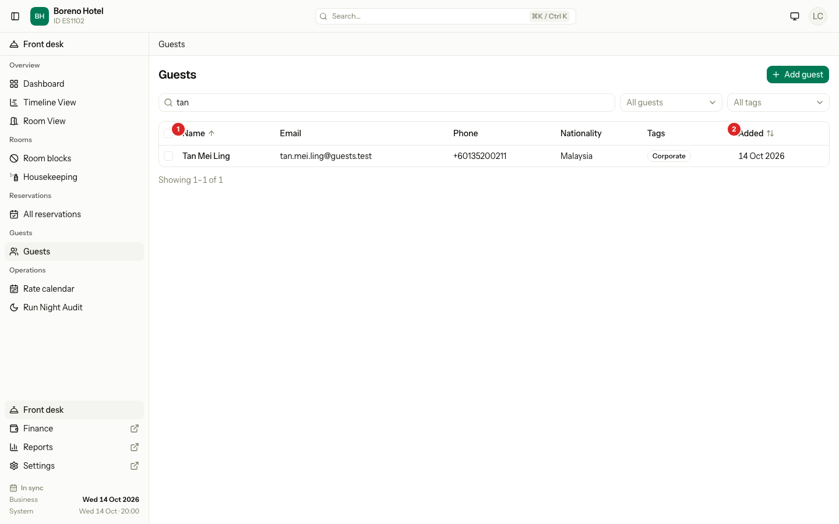Open Timeline View in sidebar

point(74,102)
